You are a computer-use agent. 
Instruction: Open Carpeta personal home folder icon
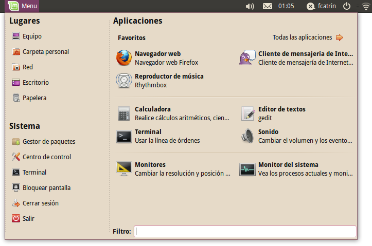tap(16, 51)
